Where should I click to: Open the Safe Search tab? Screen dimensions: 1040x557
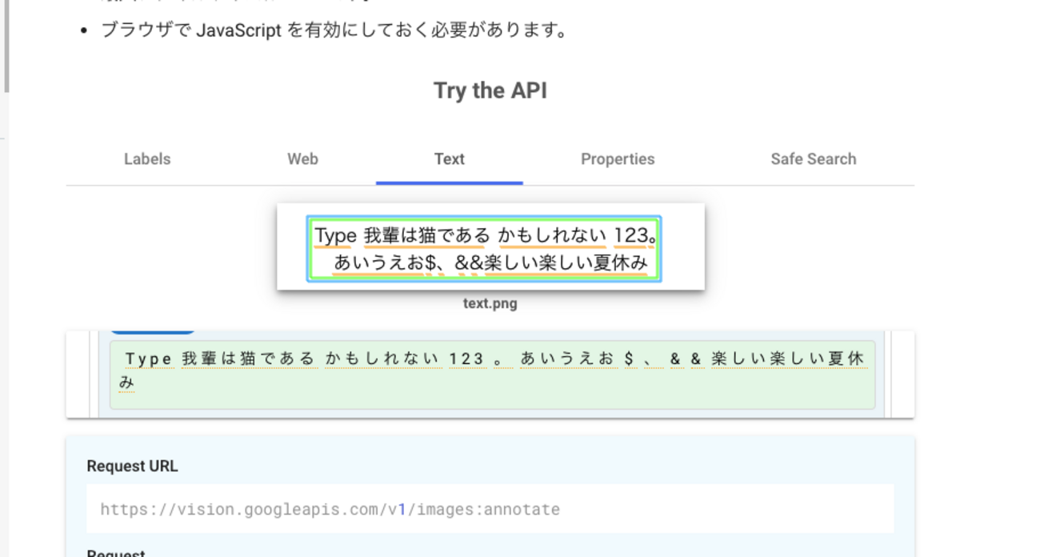(x=814, y=159)
